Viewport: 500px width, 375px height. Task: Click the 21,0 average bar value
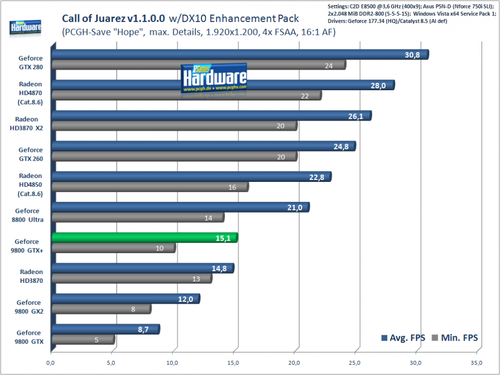coord(295,208)
